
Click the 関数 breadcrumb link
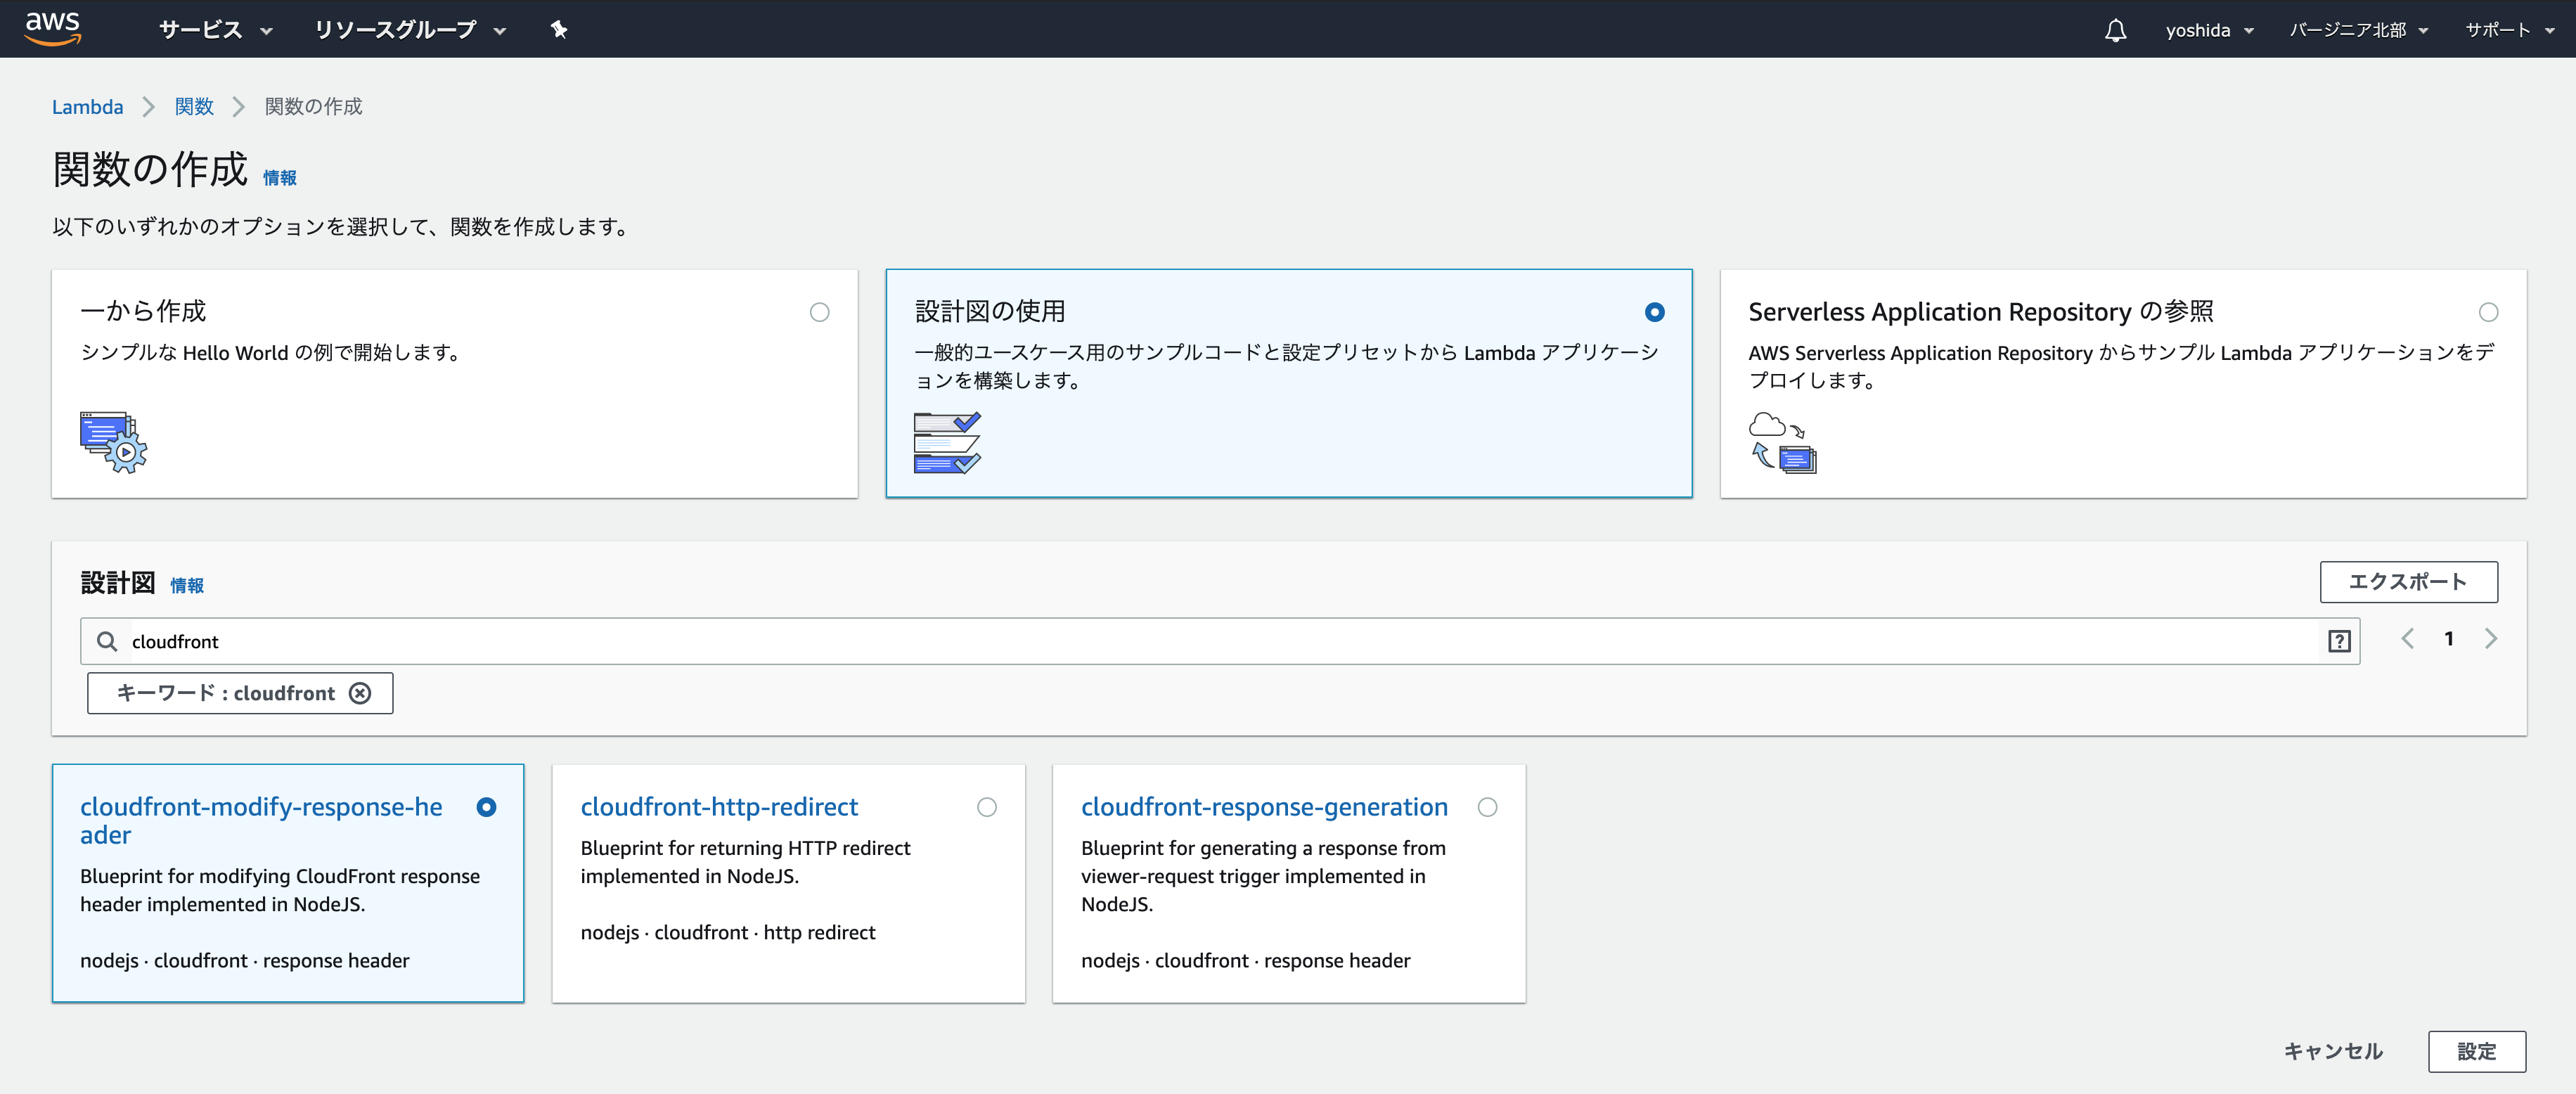click(x=194, y=107)
